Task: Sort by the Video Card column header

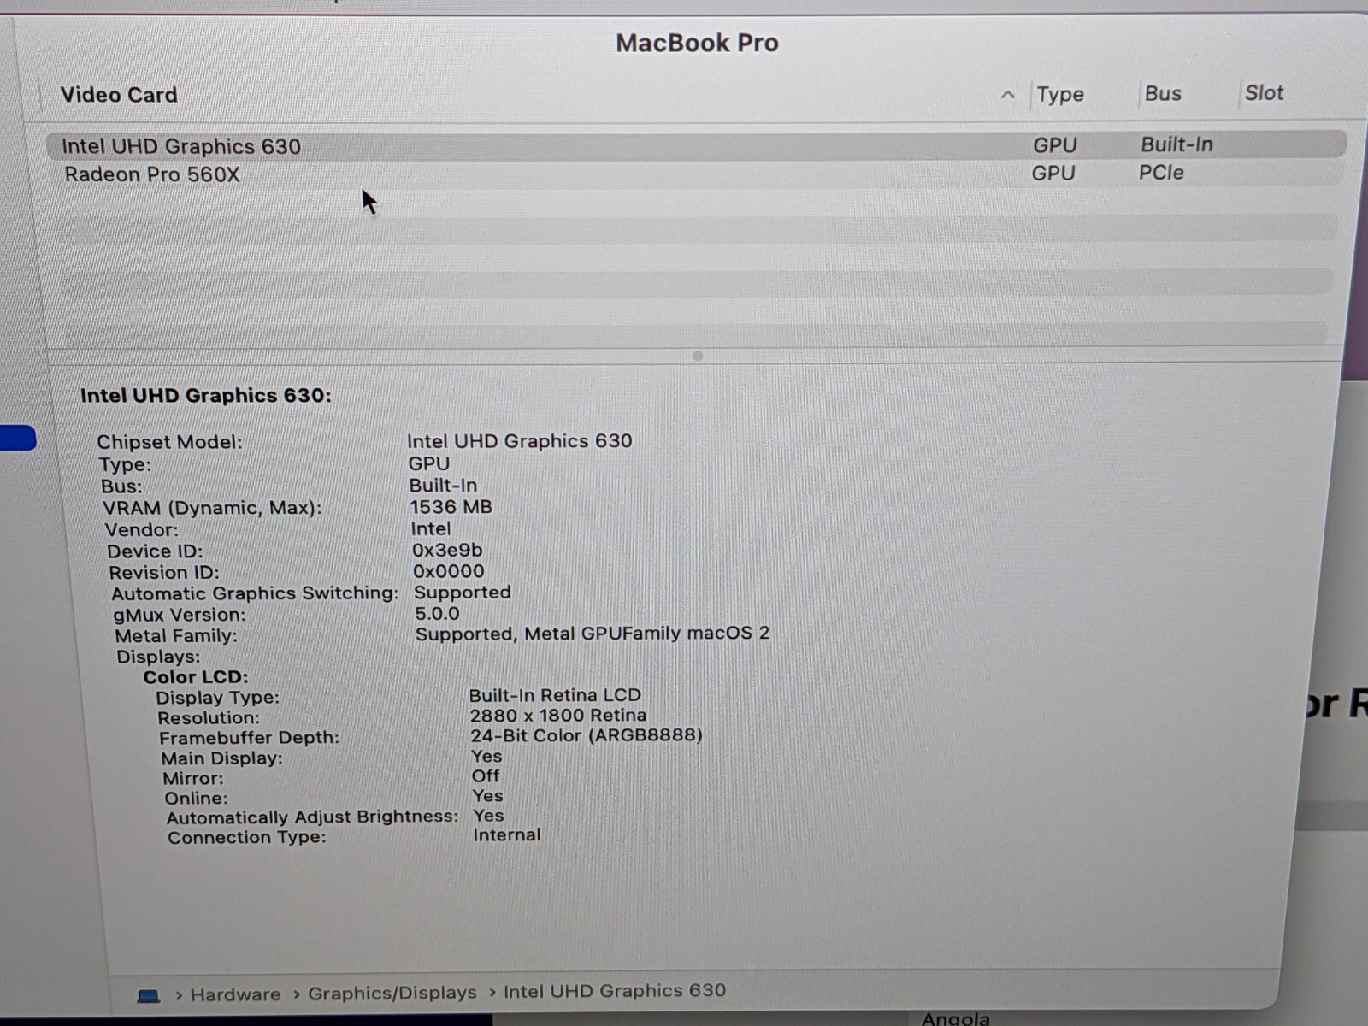Action: [119, 95]
